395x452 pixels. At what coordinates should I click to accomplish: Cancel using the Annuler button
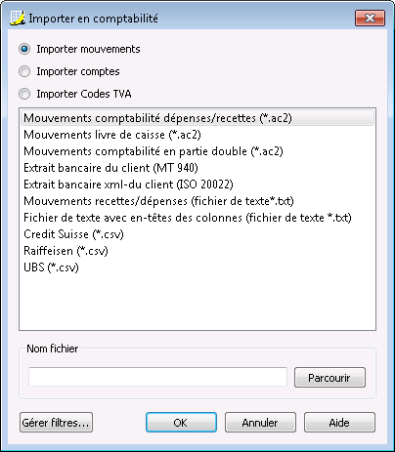tap(260, 423)
